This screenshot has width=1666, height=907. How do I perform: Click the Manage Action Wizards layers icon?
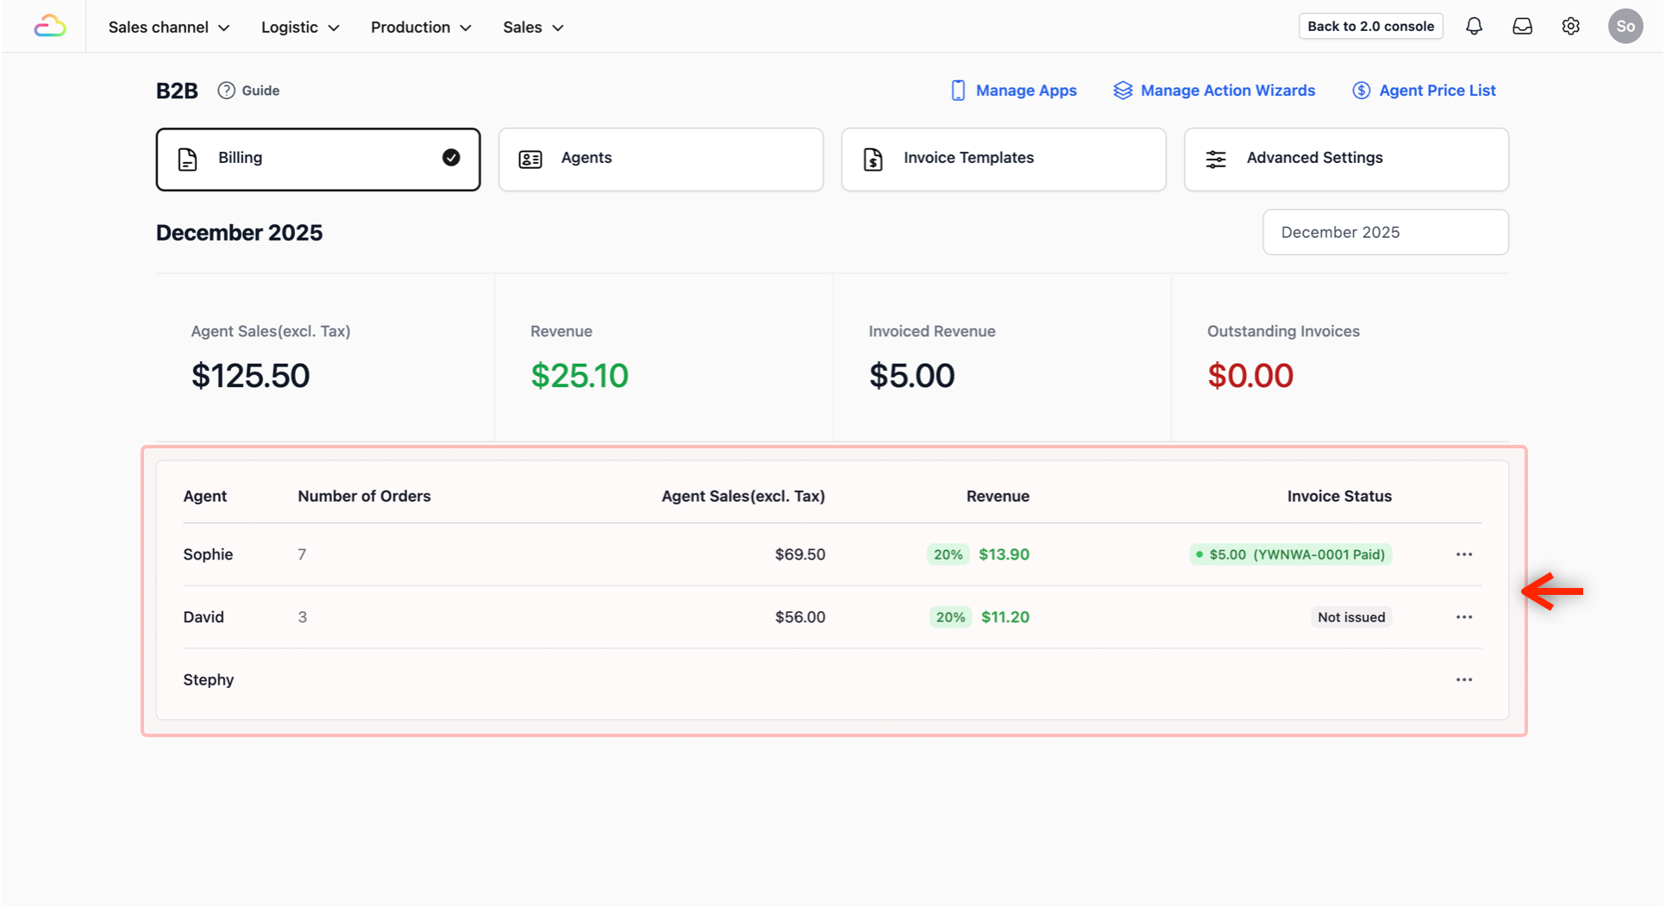[x=1122, y=91]
